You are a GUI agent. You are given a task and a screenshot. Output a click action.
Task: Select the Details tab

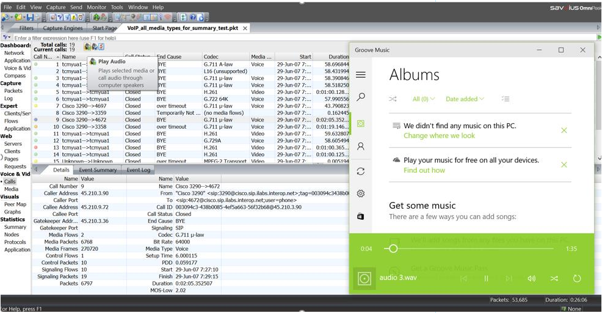(61, 170)
